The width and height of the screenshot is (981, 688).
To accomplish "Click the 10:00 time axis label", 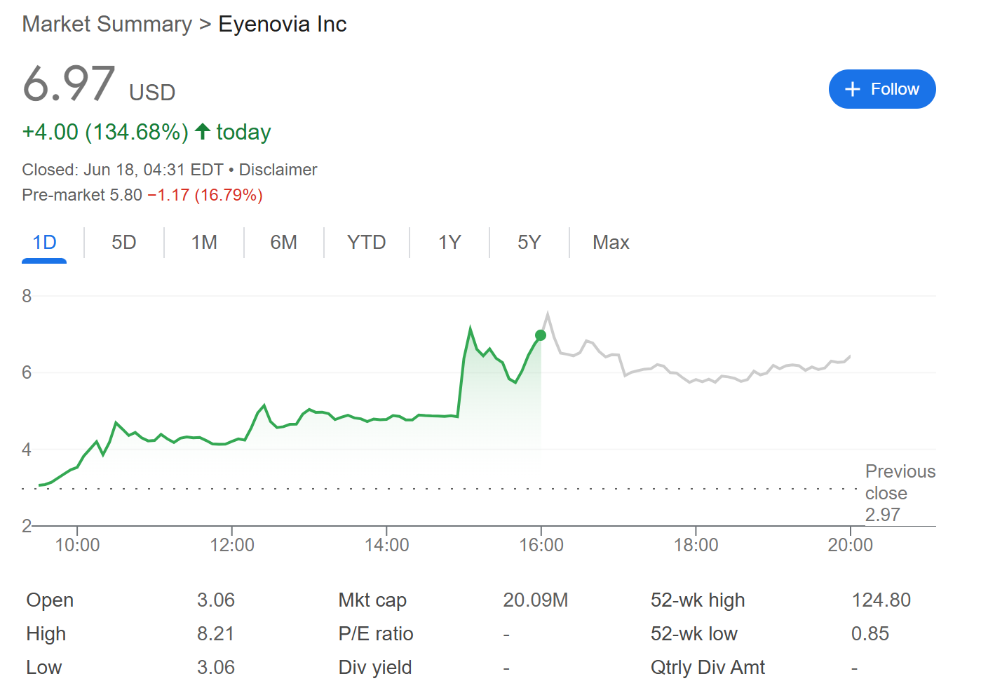I will click(x=77, y=545).
